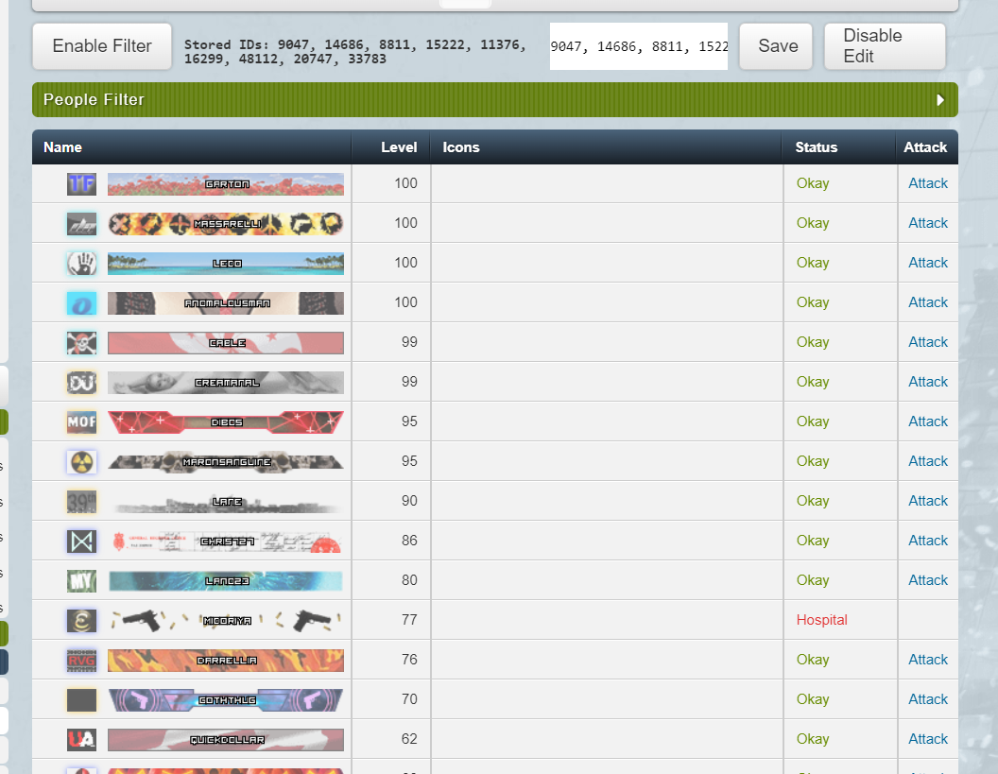
Task: Click Attack link for Massarelli
Action: coord(927,223)
